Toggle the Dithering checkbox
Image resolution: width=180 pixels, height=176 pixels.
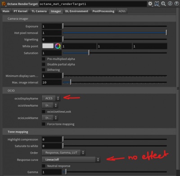point(44,70)
